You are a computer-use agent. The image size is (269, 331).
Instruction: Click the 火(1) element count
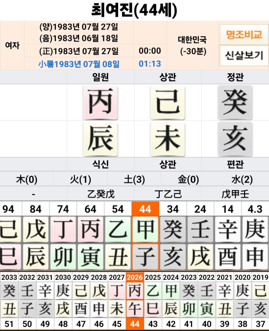click(x=81, y=179)
